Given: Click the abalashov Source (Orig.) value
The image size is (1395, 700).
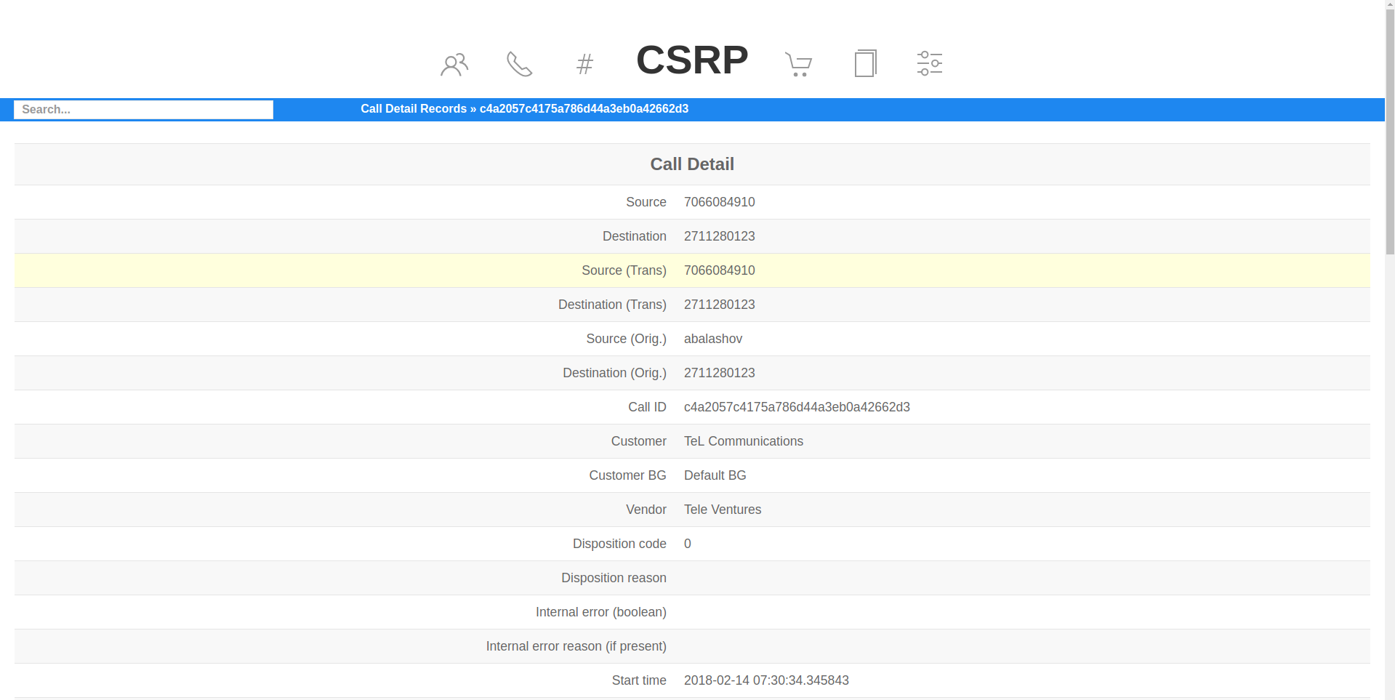Looking at the screenshot, I should coord(712,339).
